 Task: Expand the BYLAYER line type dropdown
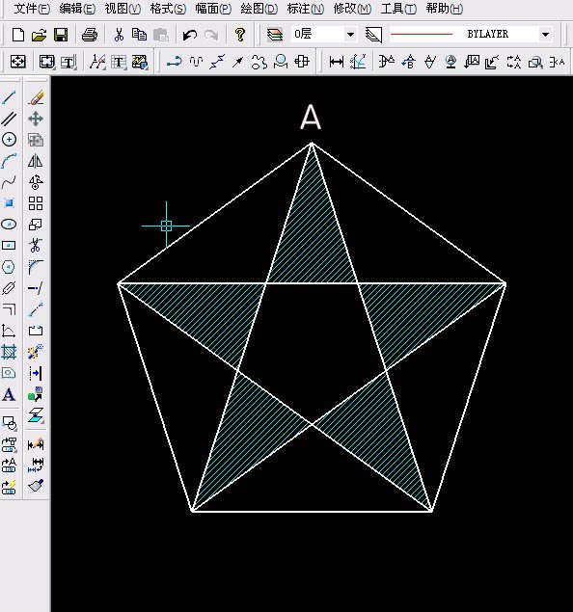(x=545, y=35)
